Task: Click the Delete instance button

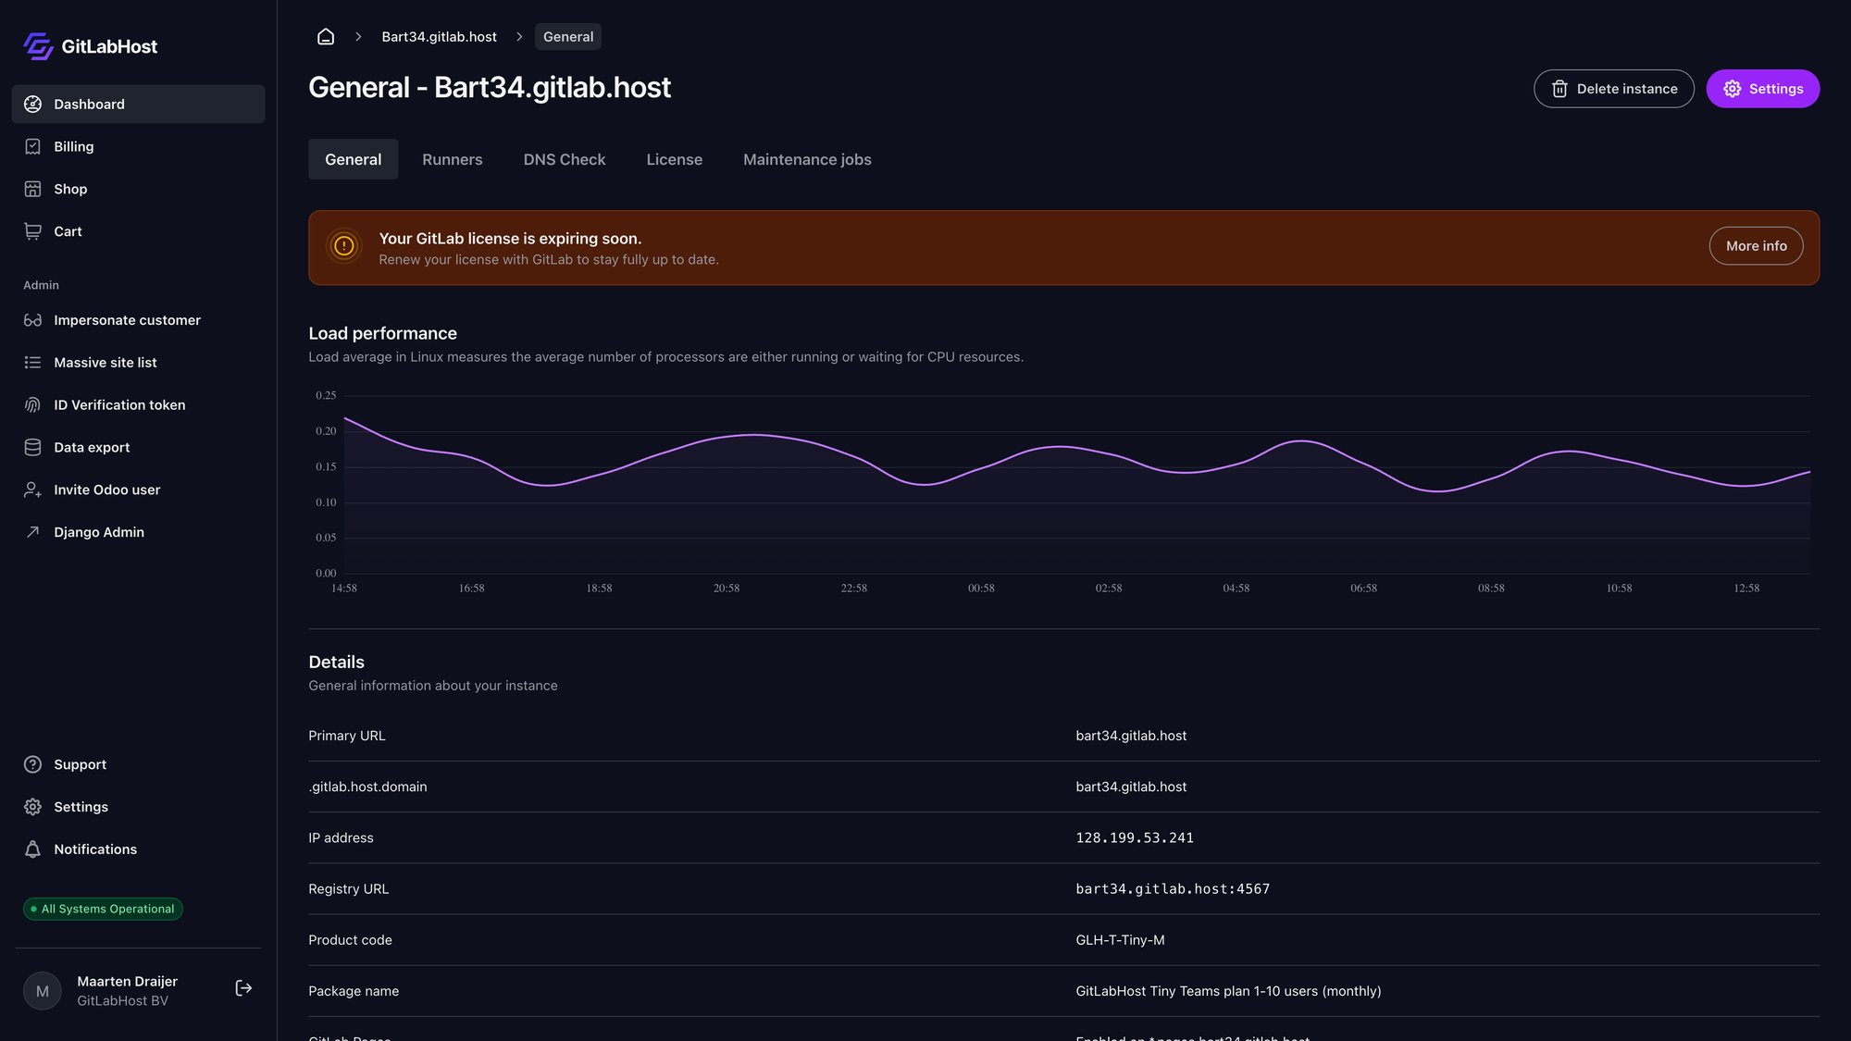Action: [x=1614, y=89]
